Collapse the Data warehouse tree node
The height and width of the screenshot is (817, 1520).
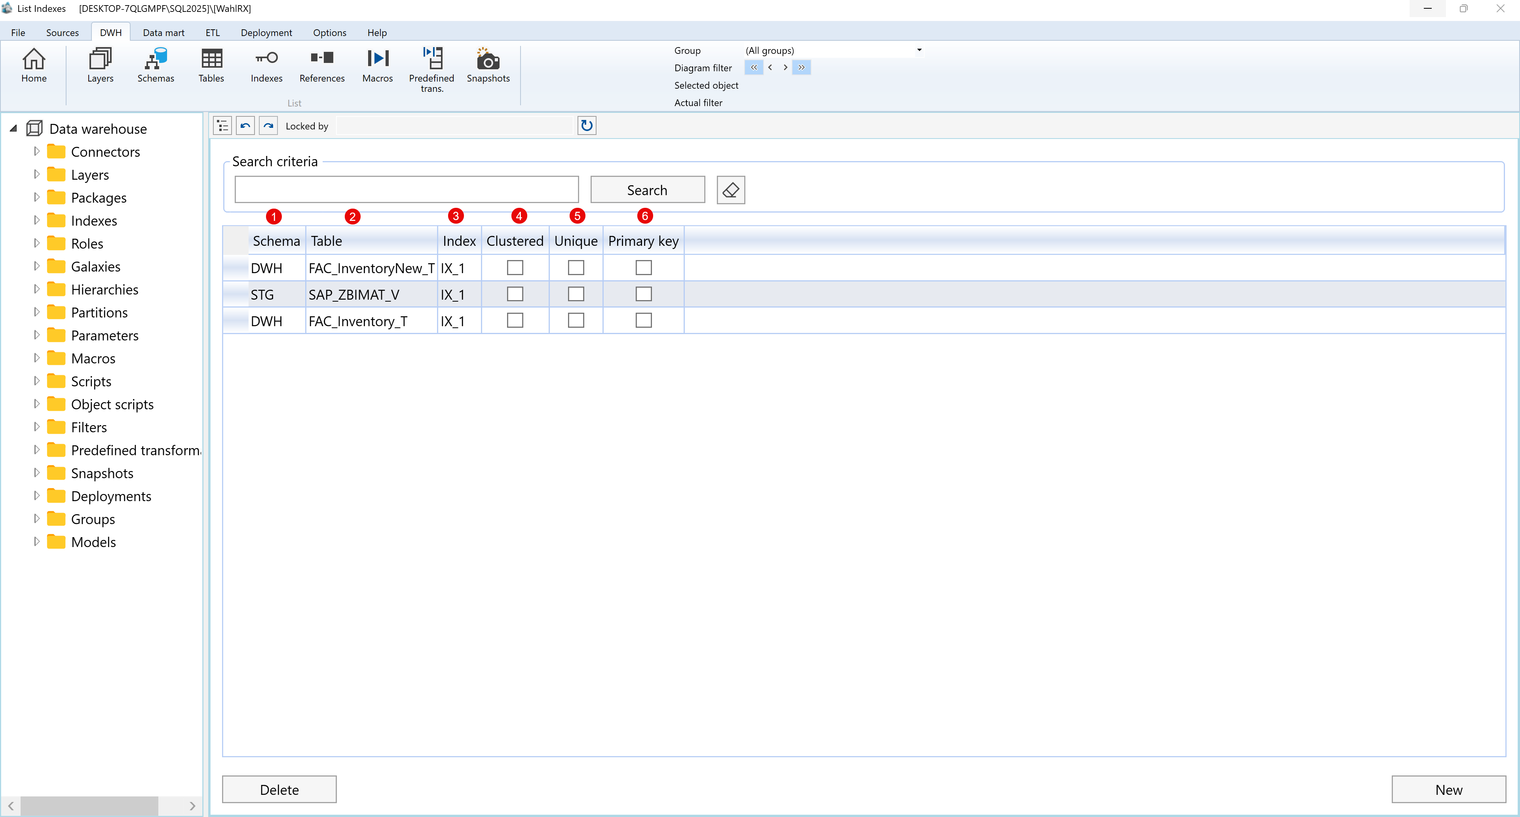[x=13, y=128]
